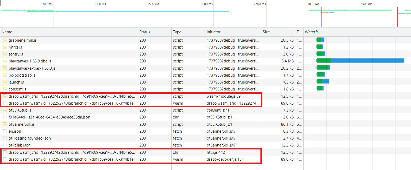Open the 1737933?debug initiator for graphene.min.js
This screenshot has width=411, height=170.
233,40
